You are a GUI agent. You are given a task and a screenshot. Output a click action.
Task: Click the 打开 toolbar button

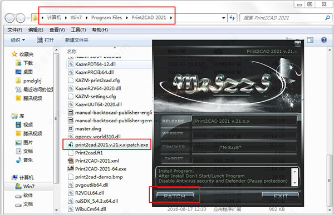(x=45, y=40)
